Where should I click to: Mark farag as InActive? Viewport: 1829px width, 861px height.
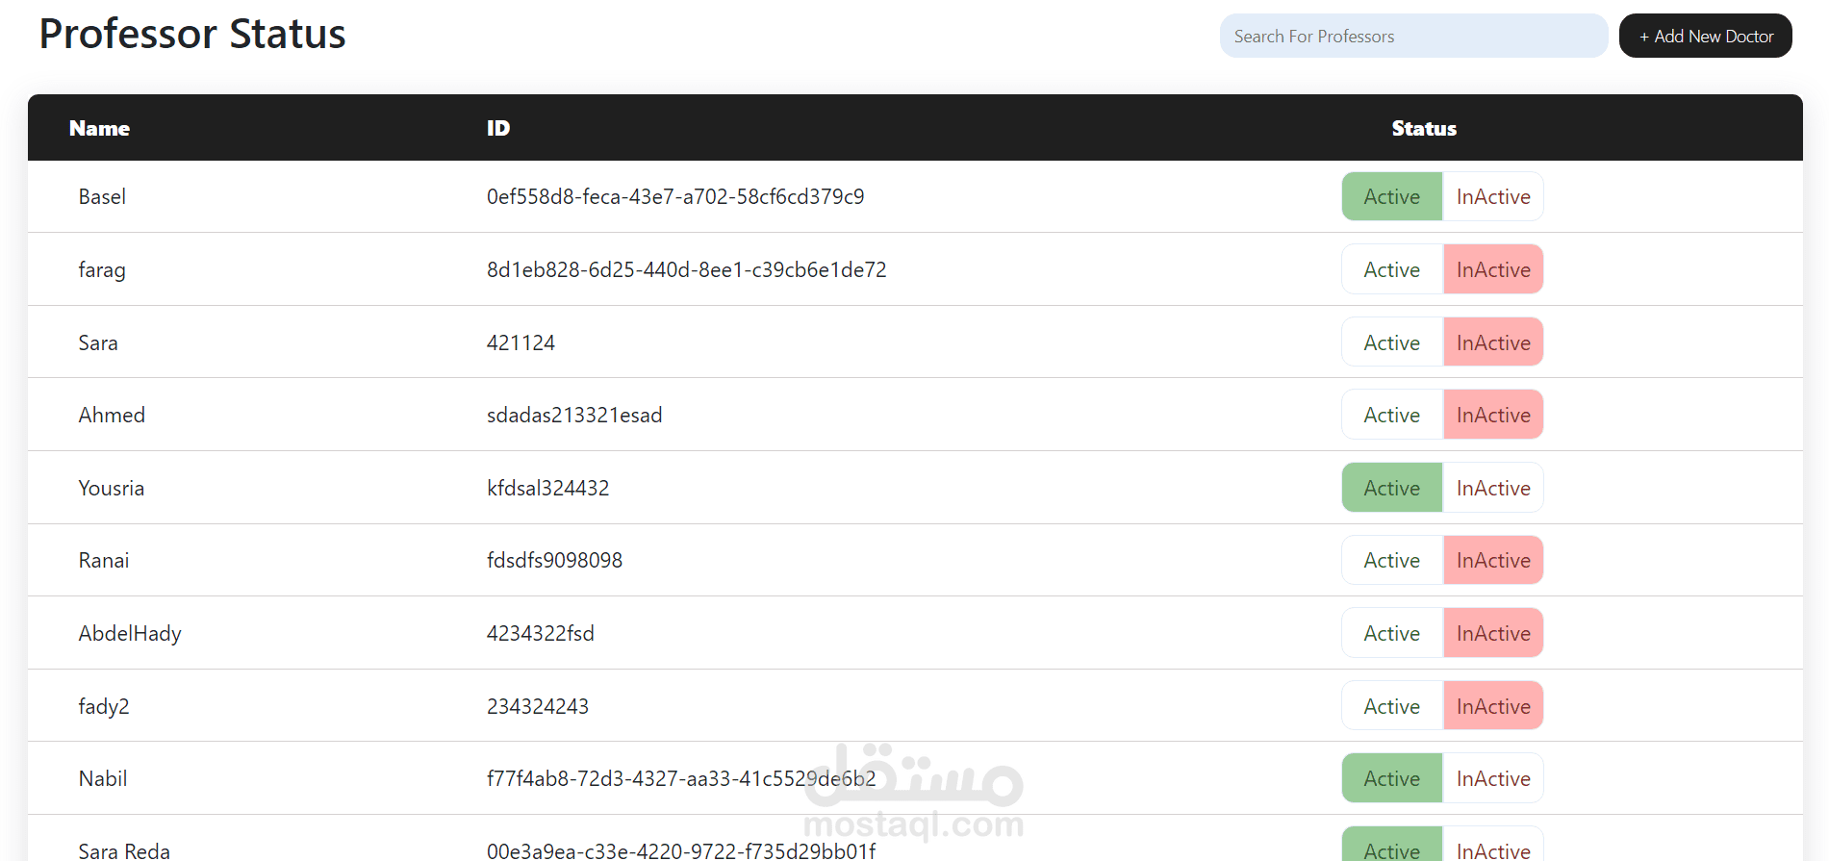coord(1493,269)
